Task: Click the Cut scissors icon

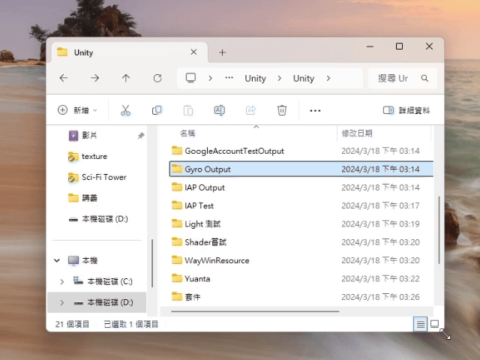Action: pyautogui.click(x=125, y=110)
